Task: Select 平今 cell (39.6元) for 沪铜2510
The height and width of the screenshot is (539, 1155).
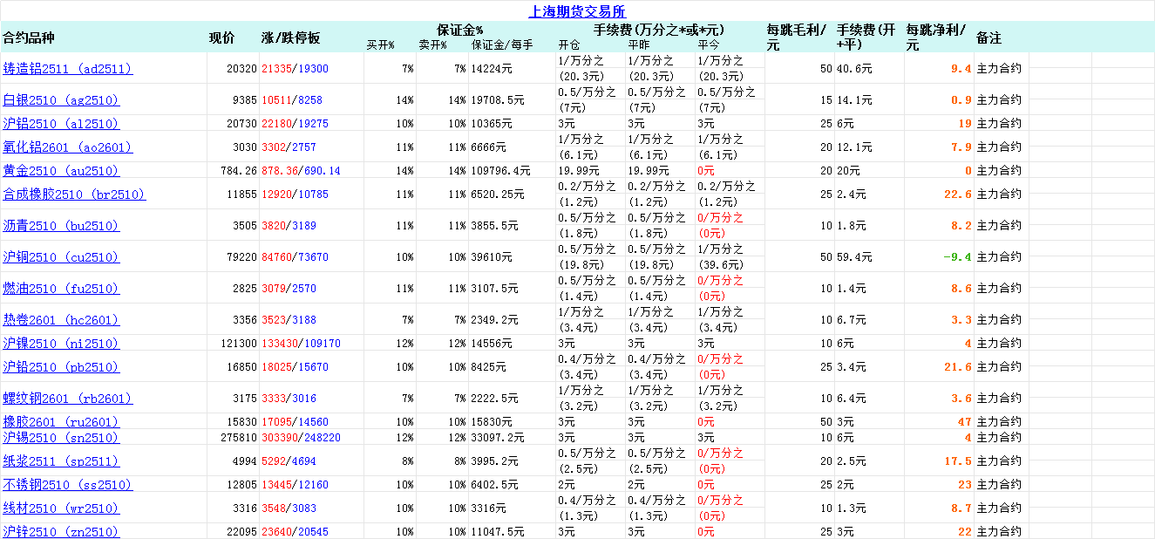Action: click(720, 264)
